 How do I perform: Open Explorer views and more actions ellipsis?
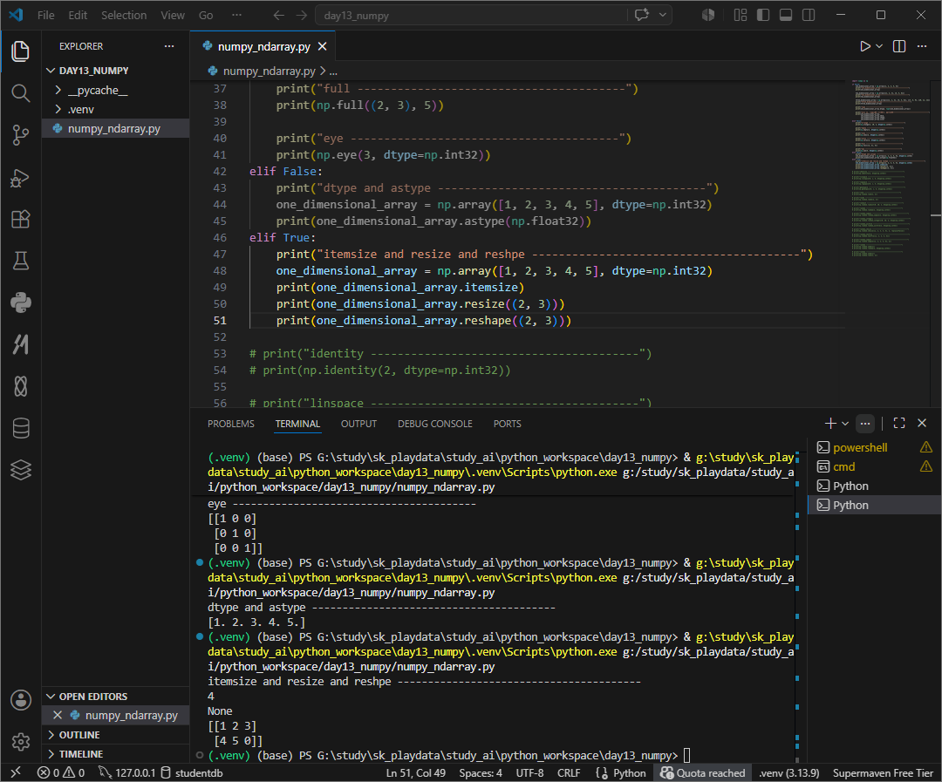[x=169, y=46]
